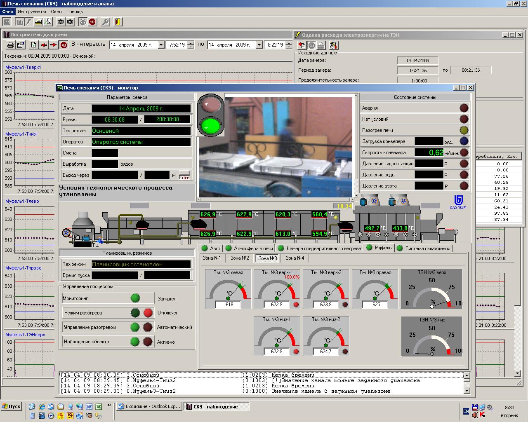This screenshot has height=422, width=528.
Task: Click the tools icon in energy estimate window
Action: coord(334,45)
